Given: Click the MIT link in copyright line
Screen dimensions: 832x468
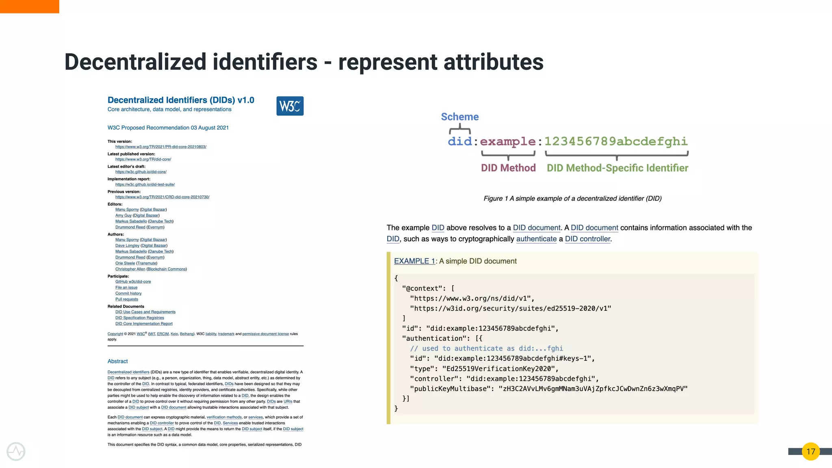Looking at the screenshot, I should click(x=152, y=334).
